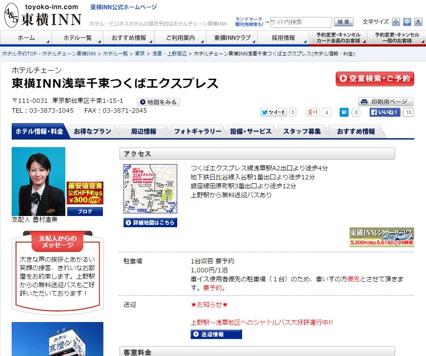
Task: Click the アクセス section header
Action: tap(257, 154)
